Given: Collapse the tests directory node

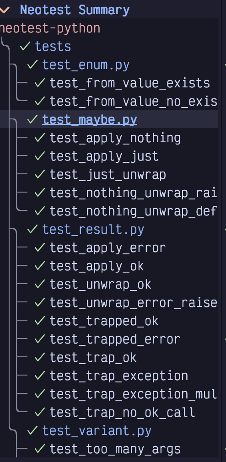Looking at the screenshot, I should click(x=53, y=47).
